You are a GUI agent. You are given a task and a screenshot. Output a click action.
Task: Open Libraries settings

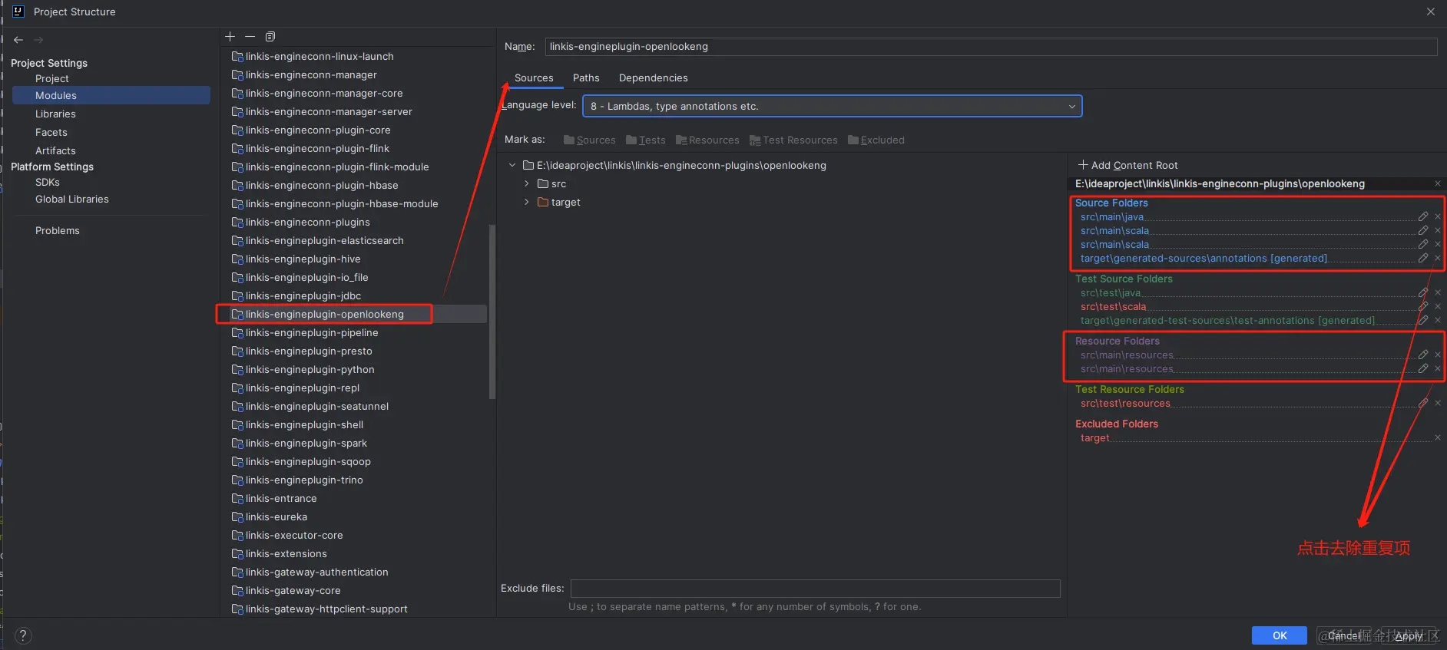[x=55, y=114]
